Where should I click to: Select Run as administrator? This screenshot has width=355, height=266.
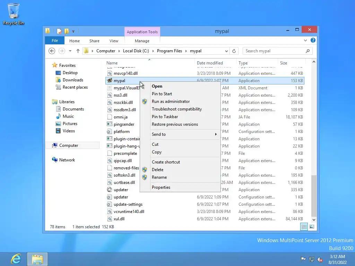[180, 101]
